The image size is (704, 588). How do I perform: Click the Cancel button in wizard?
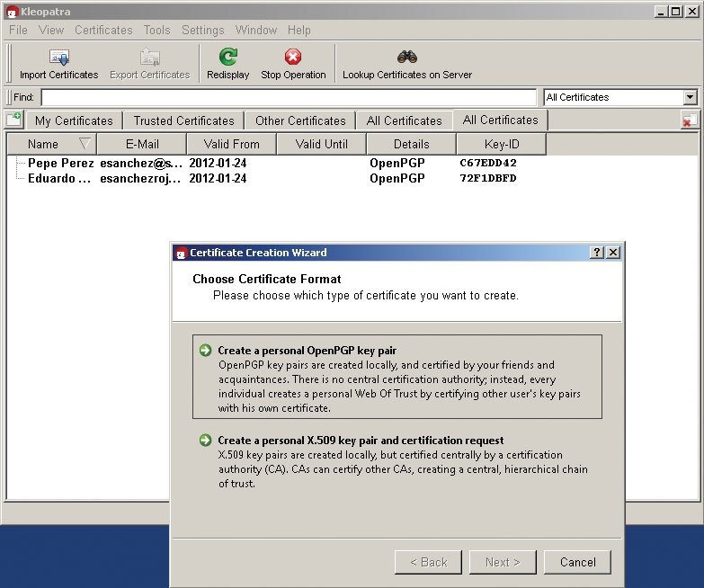point(577,562)
